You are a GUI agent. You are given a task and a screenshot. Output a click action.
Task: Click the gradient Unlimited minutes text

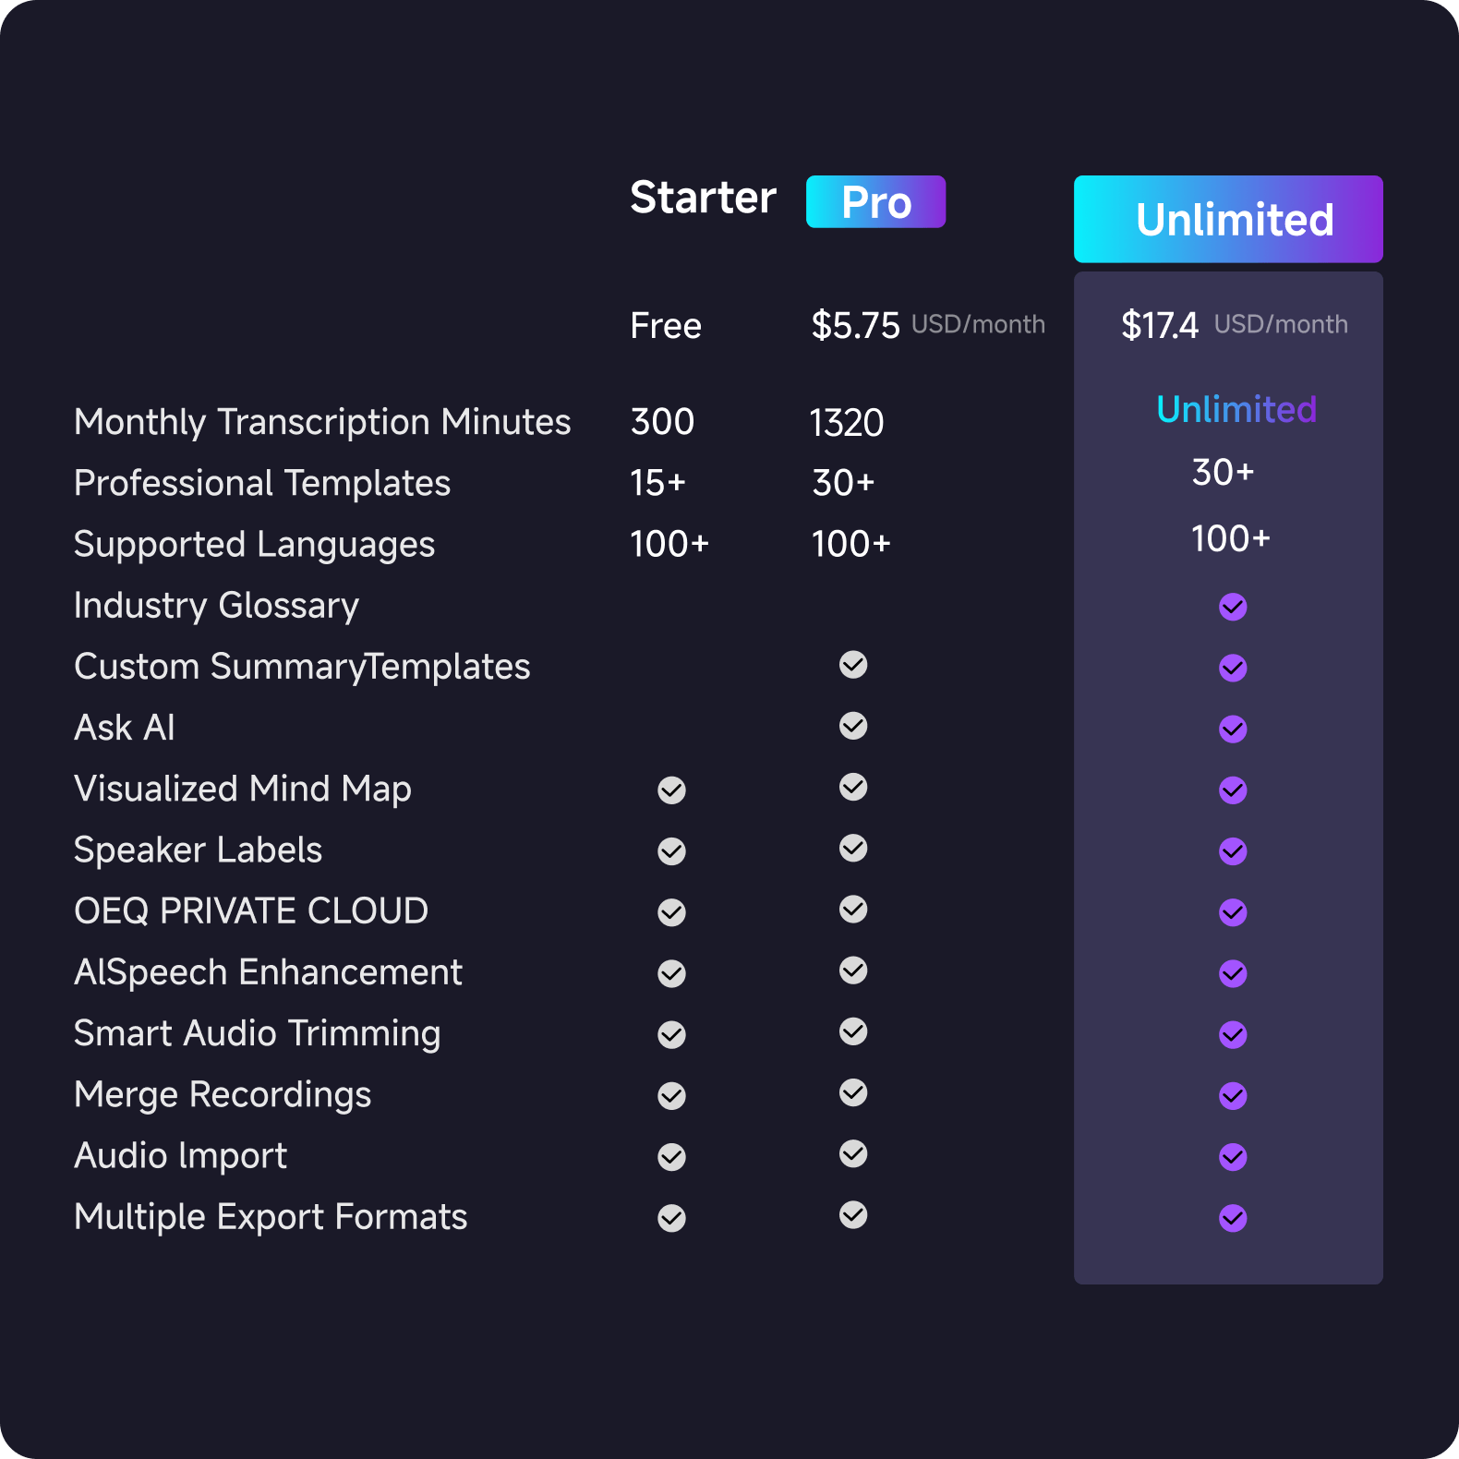(x=1236, y=409)
